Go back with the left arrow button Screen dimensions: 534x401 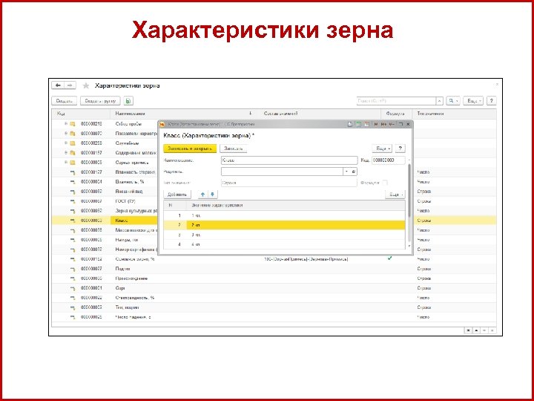(x=59, y=85)
